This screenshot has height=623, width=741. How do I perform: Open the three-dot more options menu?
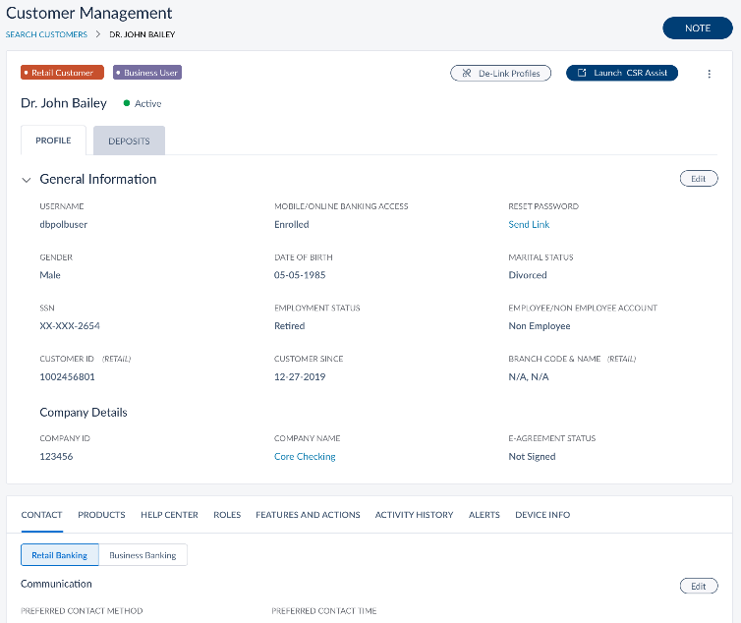[710, 74]
